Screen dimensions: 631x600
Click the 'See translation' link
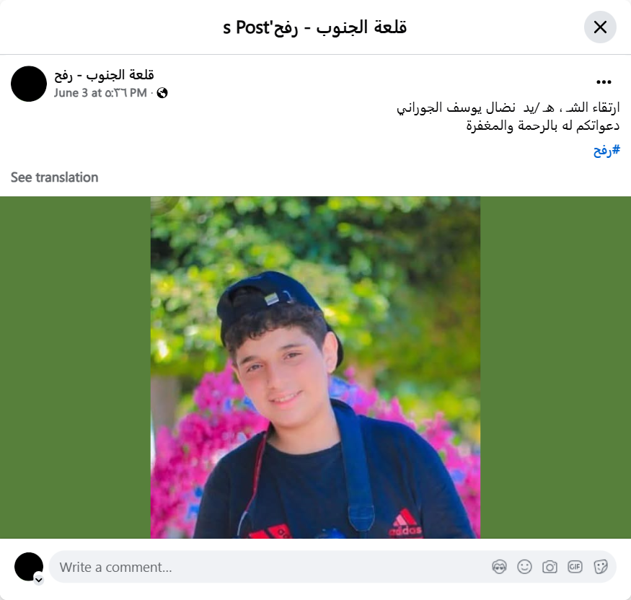tap(54, 177)
